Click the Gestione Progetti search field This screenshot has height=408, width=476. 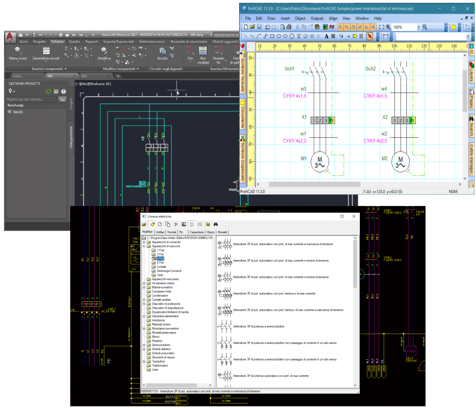[31, 99]
